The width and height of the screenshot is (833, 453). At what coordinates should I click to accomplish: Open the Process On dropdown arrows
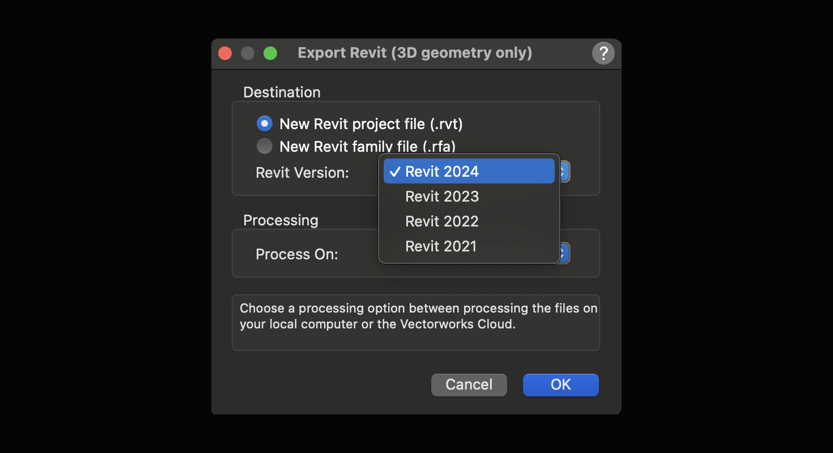coord(564,254)
